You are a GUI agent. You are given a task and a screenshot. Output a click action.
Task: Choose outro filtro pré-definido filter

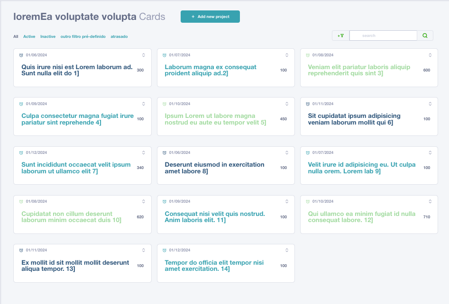pyautogui.click(x=83, y=36)
